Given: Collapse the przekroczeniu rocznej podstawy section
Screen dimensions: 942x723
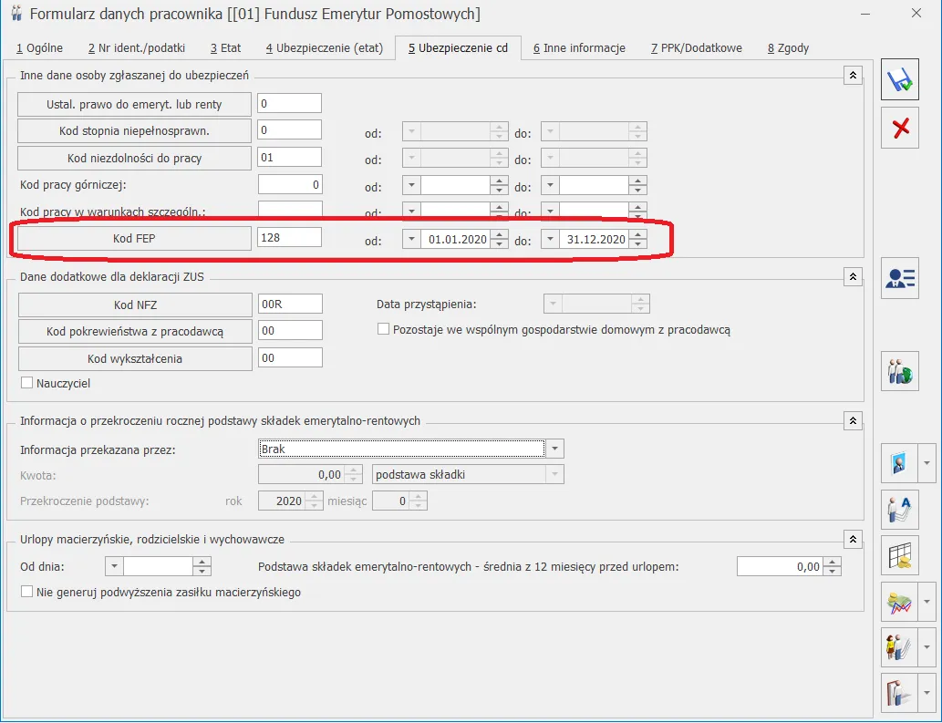Looking at the screenshot, I should pos(853,421).
